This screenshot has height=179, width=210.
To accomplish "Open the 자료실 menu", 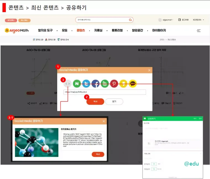I will coord(98,30).
